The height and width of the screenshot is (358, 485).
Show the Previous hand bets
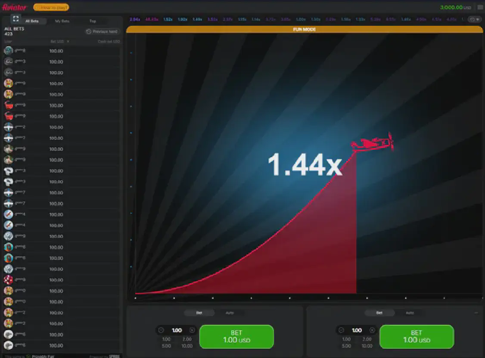click(102, 31)
